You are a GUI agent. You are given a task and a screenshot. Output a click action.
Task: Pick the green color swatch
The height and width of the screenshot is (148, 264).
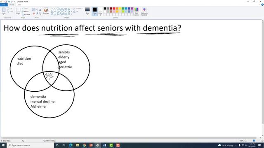[123, 9]
